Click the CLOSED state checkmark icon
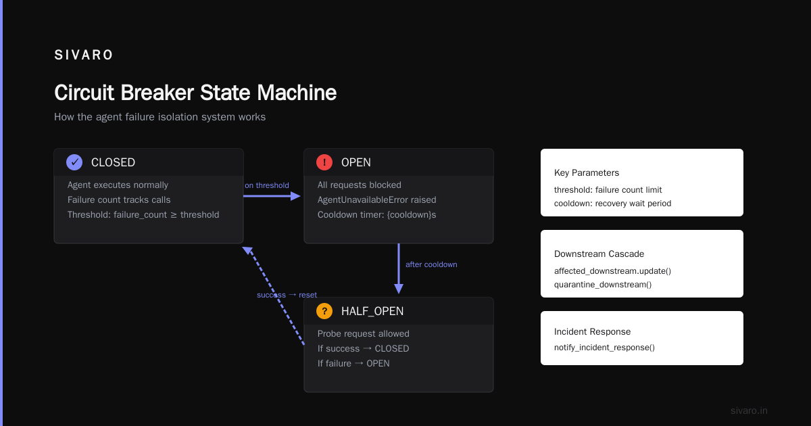 click(x=74, y=162)
